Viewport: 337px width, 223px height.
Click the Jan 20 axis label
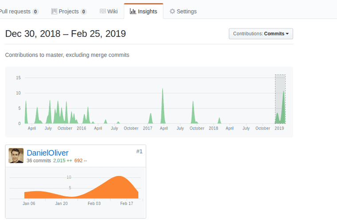(62, 203)
